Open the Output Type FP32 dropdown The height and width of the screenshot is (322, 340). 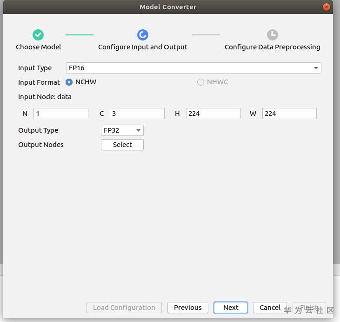click(x=122, y=130)
